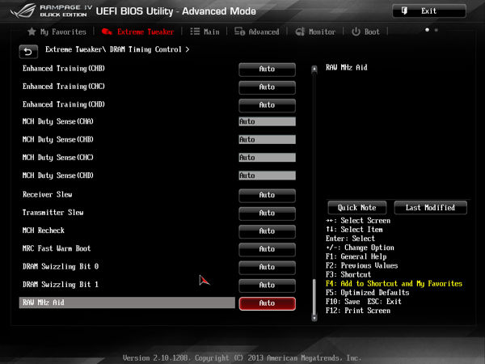485x364 pixels.
Task: Click the Monitor tab icon
Action: (300, 32)
